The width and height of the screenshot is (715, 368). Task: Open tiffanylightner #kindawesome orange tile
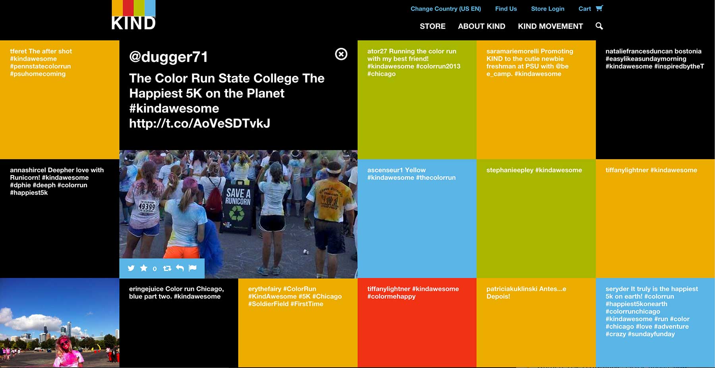655,219
